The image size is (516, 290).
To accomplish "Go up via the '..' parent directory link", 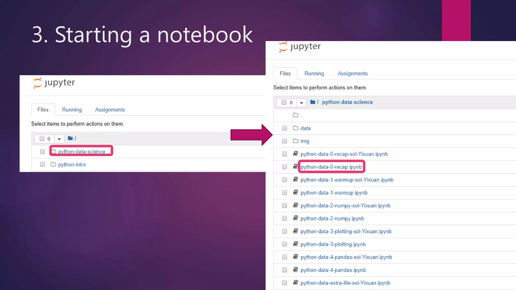I will pyautogui.click(x=302, y=116).
